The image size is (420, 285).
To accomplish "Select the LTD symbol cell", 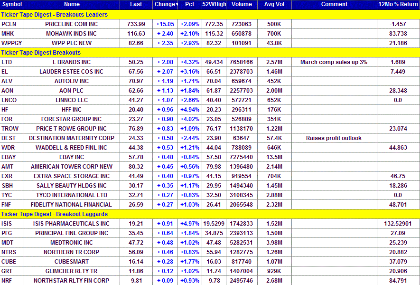I will click(12, 62).
